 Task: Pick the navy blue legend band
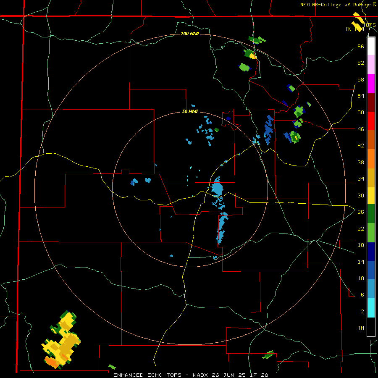[x=371, y=252]
